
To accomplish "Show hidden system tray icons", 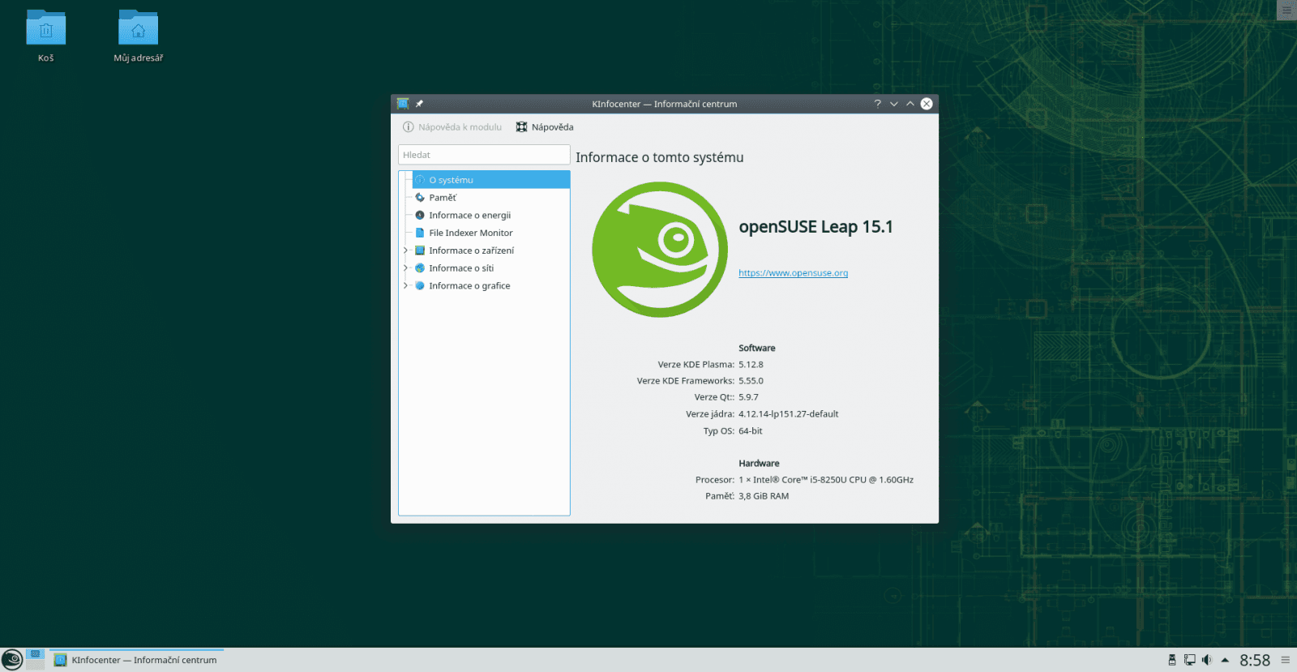I will 1225,660.
